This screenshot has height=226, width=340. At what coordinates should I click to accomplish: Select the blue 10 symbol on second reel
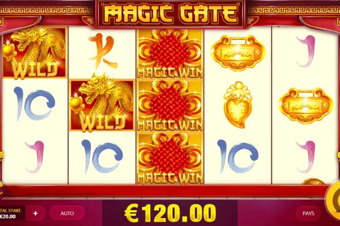click(x=102, y=156)
